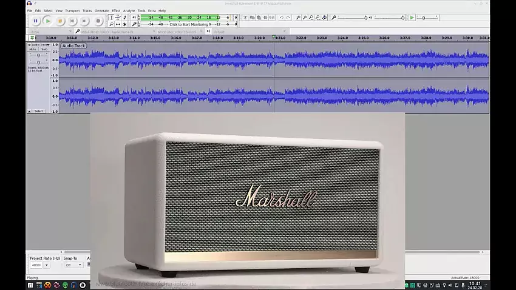
Task: Close the Audio Track with X button
Action: click(x=29, y=45)
